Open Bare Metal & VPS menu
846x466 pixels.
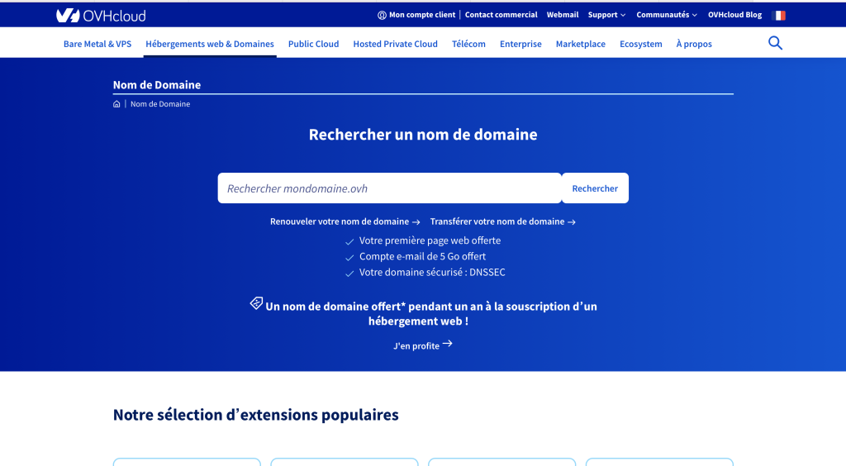pyautogui.click(x=97, y=45)
